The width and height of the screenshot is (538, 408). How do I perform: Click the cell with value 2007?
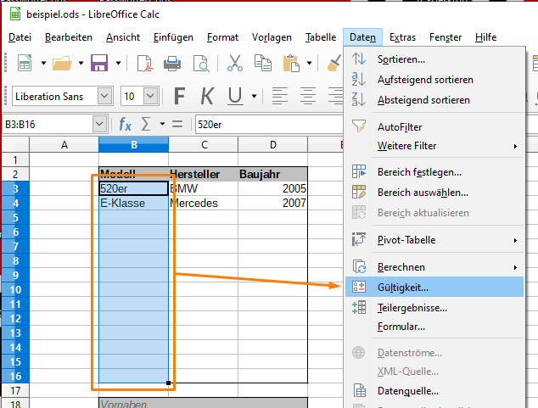pyautogui.click(x=272, y=203)
